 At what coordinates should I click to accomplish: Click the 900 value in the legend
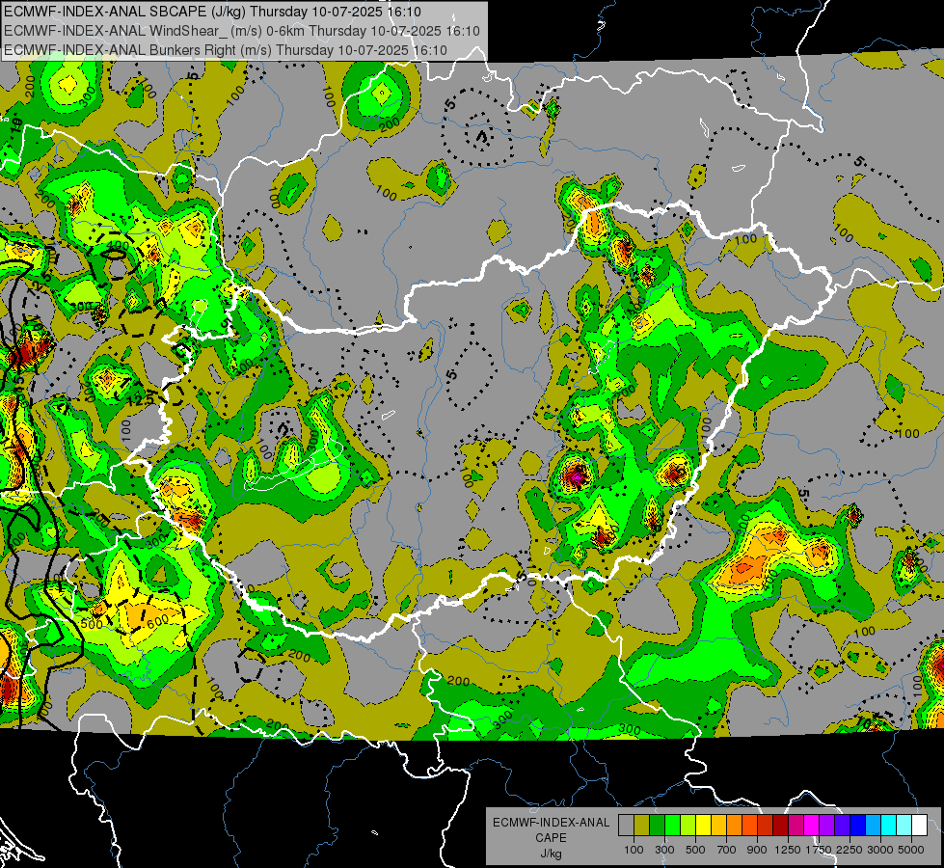pos(757,850)
